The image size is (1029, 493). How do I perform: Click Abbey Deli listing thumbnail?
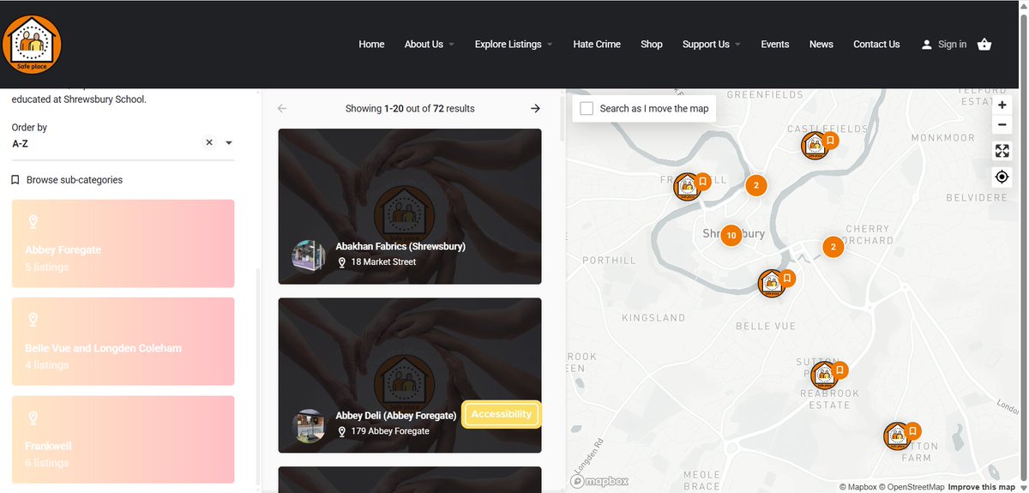309,425
